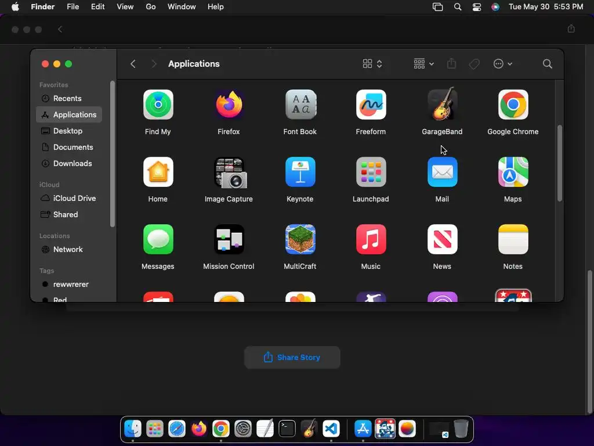Click the Share Story button
Screen dimensions: 594x446
pos(292,357)
